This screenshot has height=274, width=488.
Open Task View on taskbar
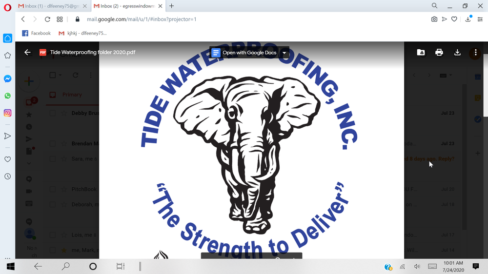click(x=121, y=267)
